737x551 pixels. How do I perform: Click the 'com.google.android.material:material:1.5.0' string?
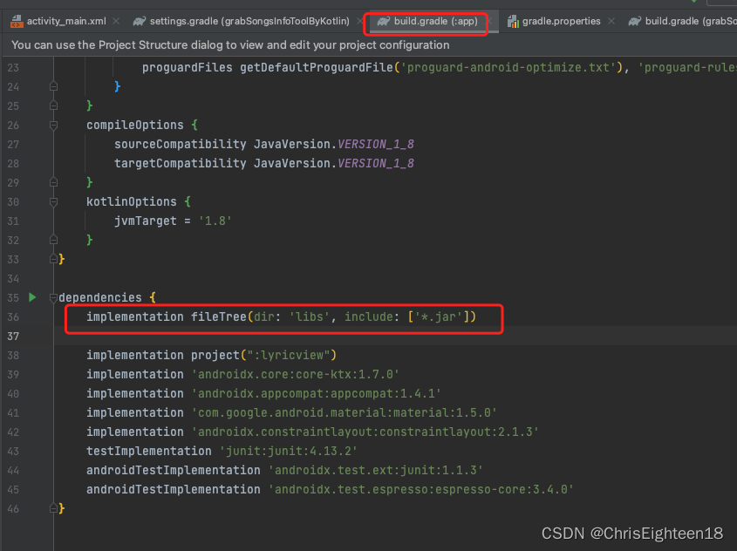pyautogui.click(x=344, y=413)
